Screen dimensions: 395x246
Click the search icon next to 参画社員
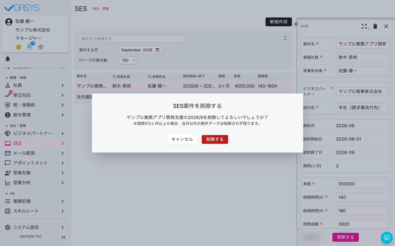point(114,77)
